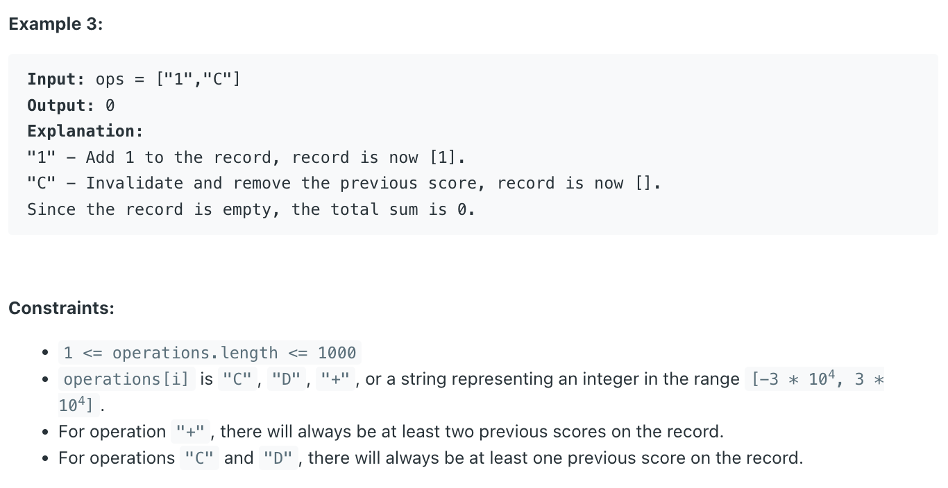948x488 pixels.
Task: Click the operations.length <= 1000 code snippet
Action: [210, 353]
